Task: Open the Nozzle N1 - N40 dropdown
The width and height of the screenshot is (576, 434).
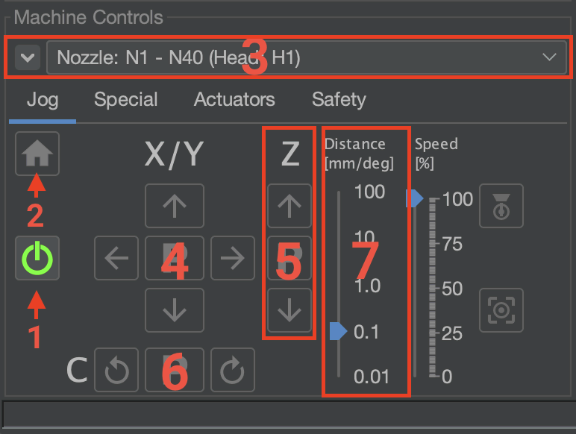Action: click(306, 57)
